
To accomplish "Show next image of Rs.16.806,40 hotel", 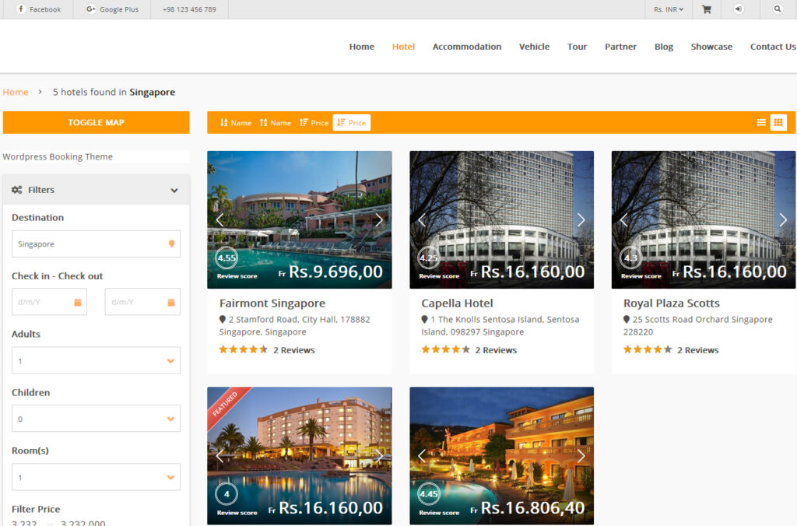I will pos(581,456).
